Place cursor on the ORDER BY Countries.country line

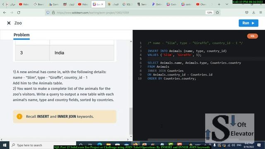coord(172,78)
